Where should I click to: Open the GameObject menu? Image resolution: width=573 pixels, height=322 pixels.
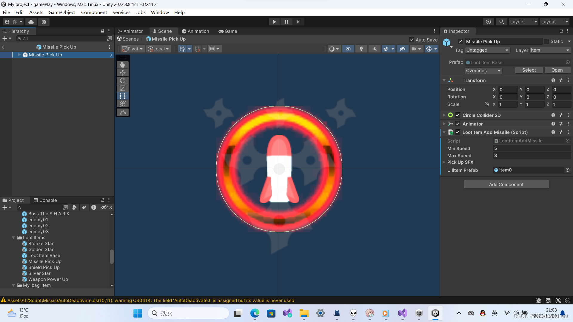tap(62, 12)
